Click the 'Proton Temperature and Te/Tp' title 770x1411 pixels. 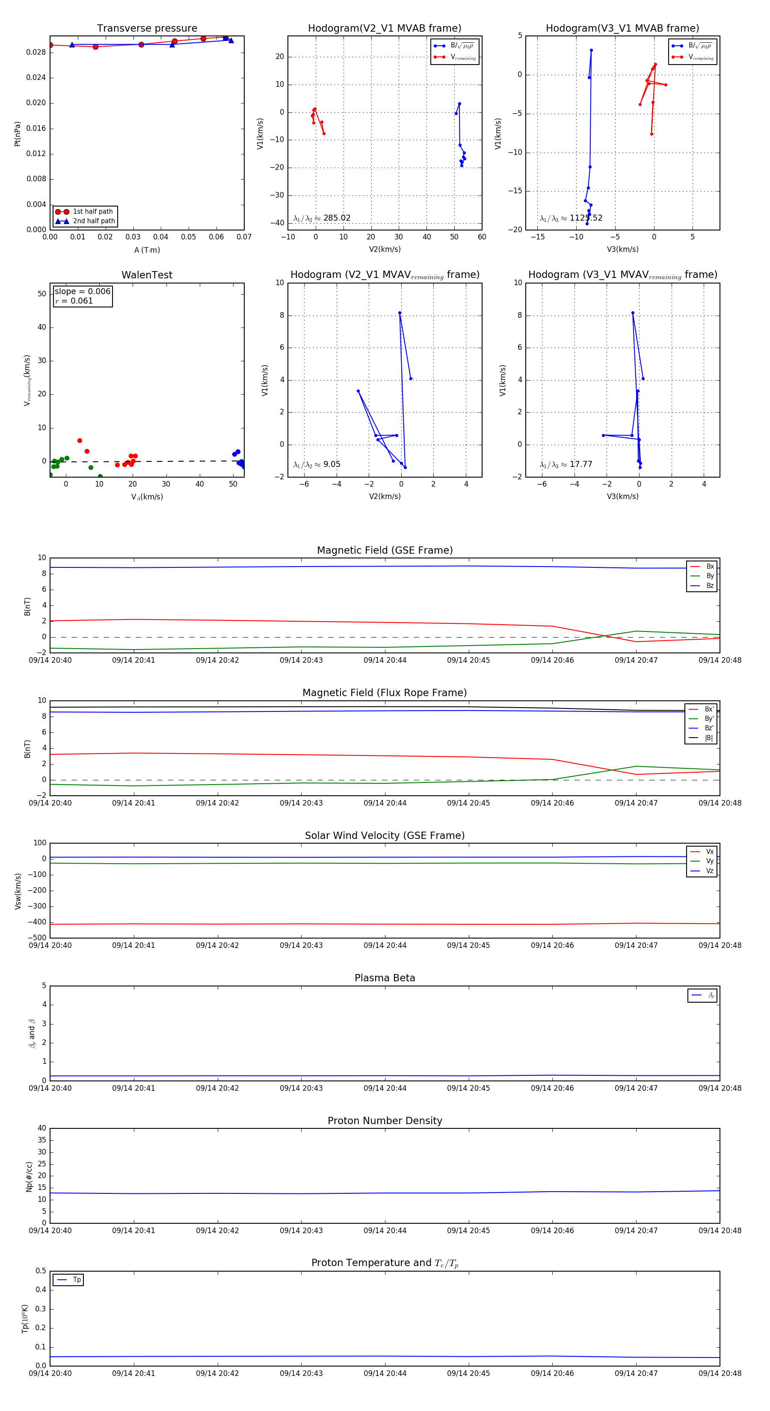[x=385, y=1263]
